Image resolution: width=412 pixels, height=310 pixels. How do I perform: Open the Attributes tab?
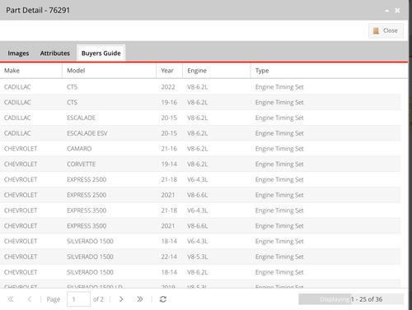55,53
